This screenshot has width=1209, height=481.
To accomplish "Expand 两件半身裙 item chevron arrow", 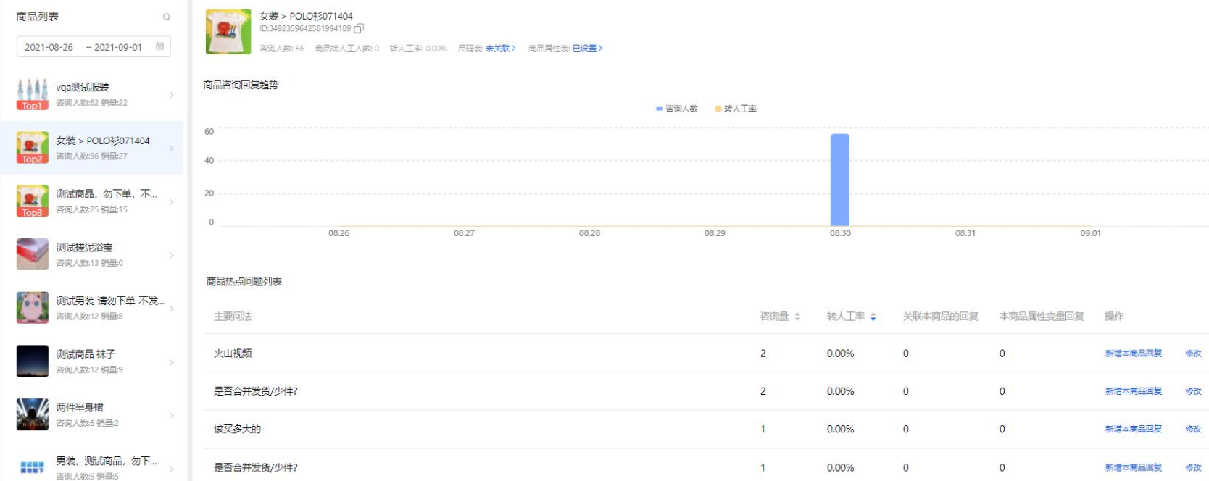I will coord(172,415).
